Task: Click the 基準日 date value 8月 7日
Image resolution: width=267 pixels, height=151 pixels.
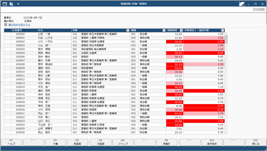Action: (x=37, y=18)
